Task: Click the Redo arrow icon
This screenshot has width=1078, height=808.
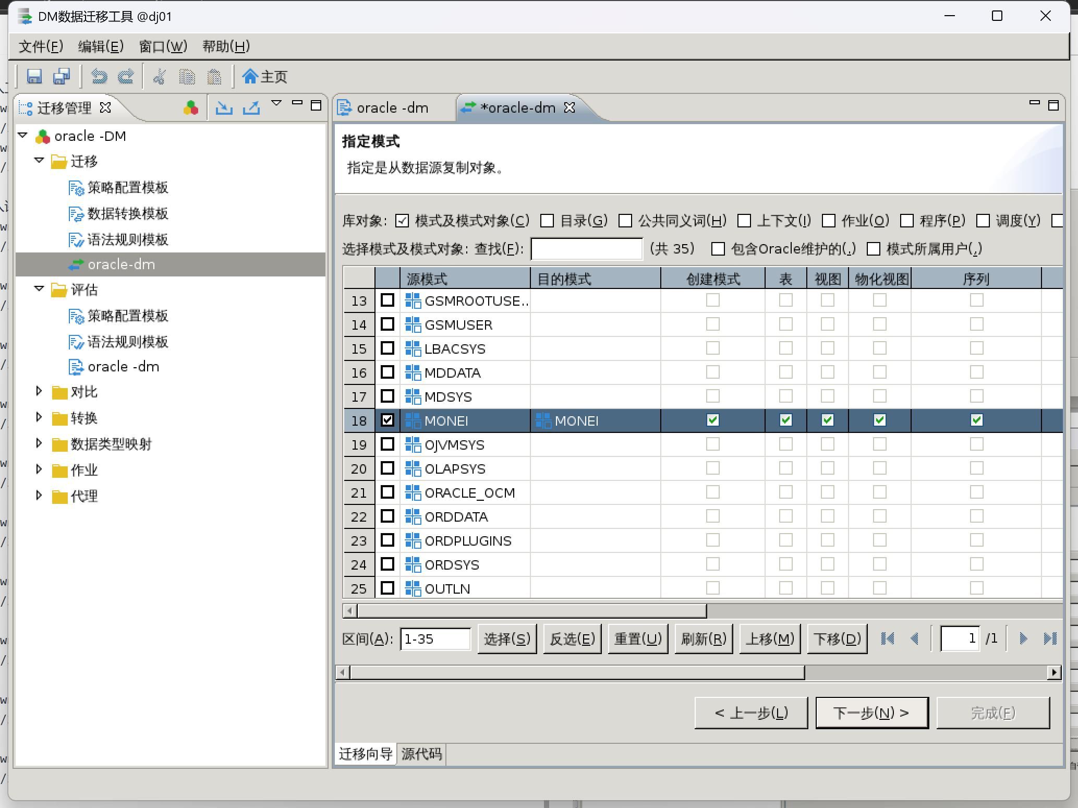Action: click(x=126, y=77)
